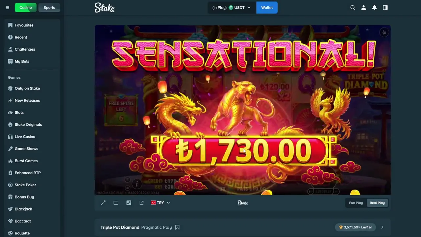Image resolution: width=421 pixels, height=237 pixels.
Task: Go to Pragmatic Play provider link
Action: (157, 227)
